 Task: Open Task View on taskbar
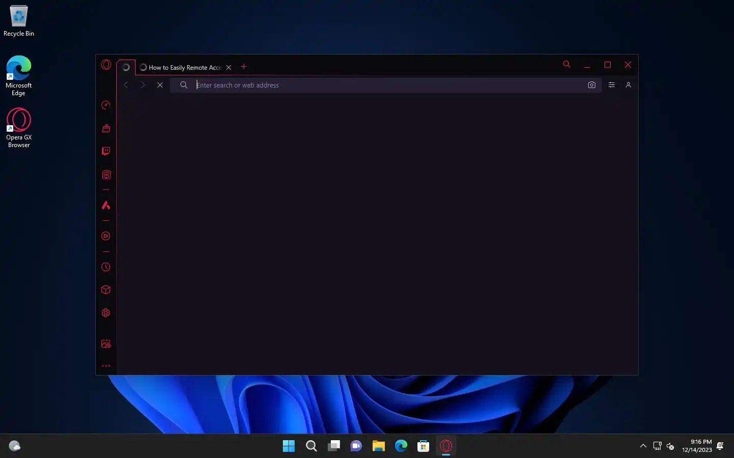(334, 446)
